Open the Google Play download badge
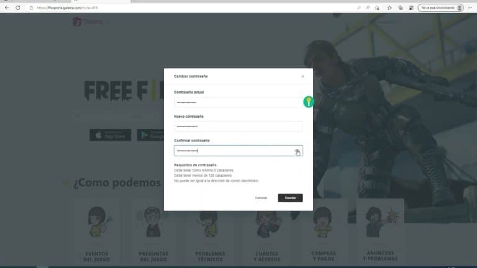 tap(150, 135)
